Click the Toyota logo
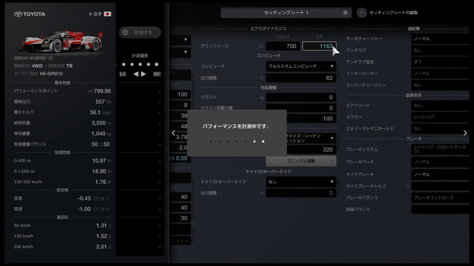This screenshot has width=474, height=266. 30,14
